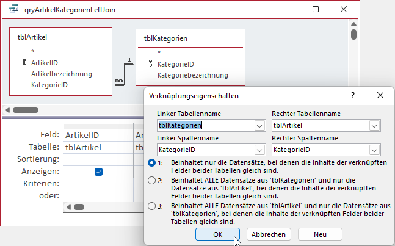Uncheck the Anzeigen checkbox for ArtikelID
Screen dimensions: 395x246
(98, 172)
